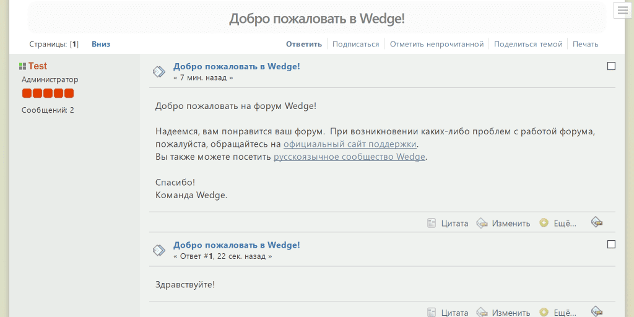The width and height of the screenshot is (634, 317).
Task: Quote the first welcome post with Цитата
Action: 448,224
